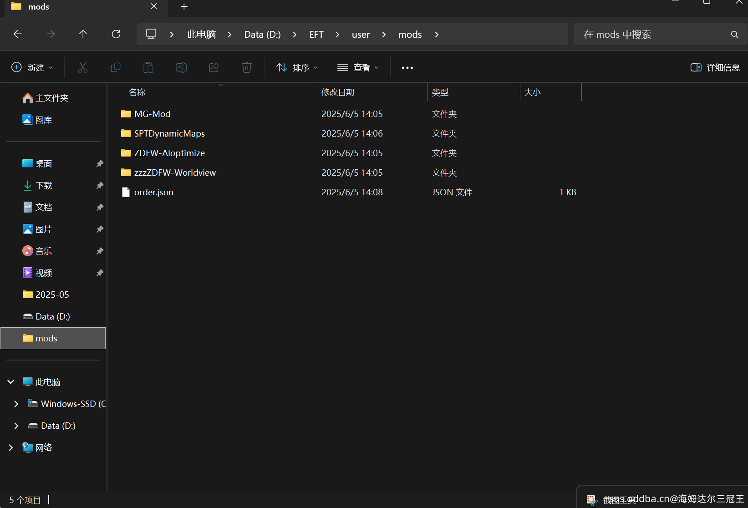Open new tab with plus button

(184, 7)
